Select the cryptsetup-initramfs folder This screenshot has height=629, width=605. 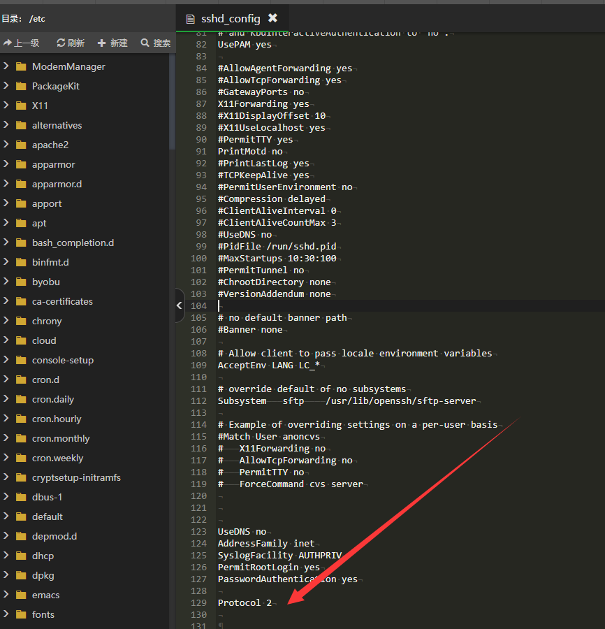[x=76, y=478]
